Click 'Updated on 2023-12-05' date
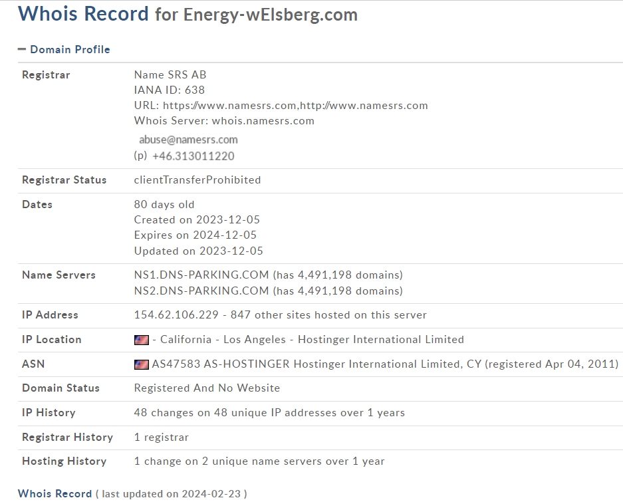Viewport: 623px width, 502px height. coord(199,251)
